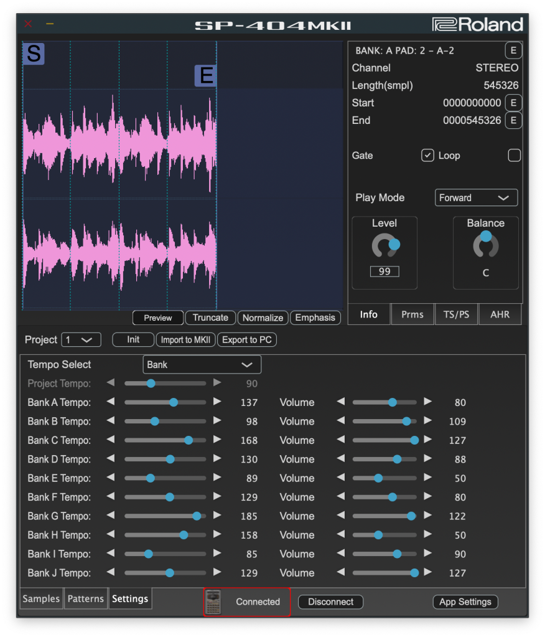Open the Project number dropdown
The height and width of the screenshot is (637, 545).
point(82,340)
